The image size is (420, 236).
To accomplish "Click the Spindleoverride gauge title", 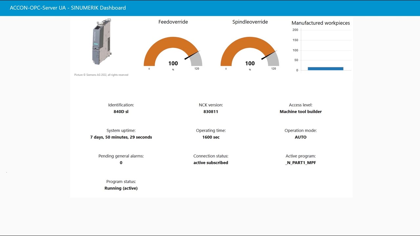I will (x=250, y=22).
